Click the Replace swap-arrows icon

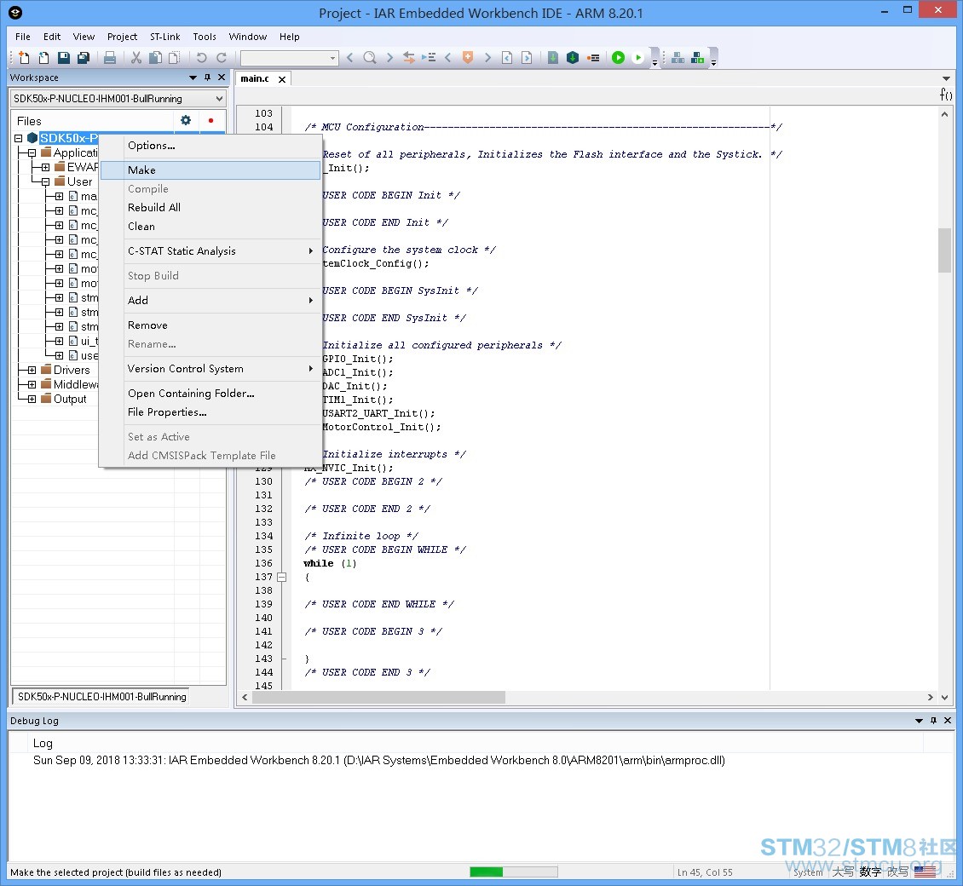coord(408,58)
